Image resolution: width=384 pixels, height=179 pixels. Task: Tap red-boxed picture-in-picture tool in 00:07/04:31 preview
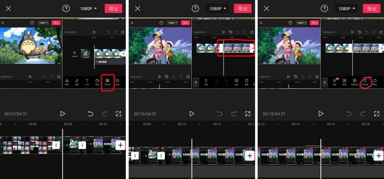point(107,82)
